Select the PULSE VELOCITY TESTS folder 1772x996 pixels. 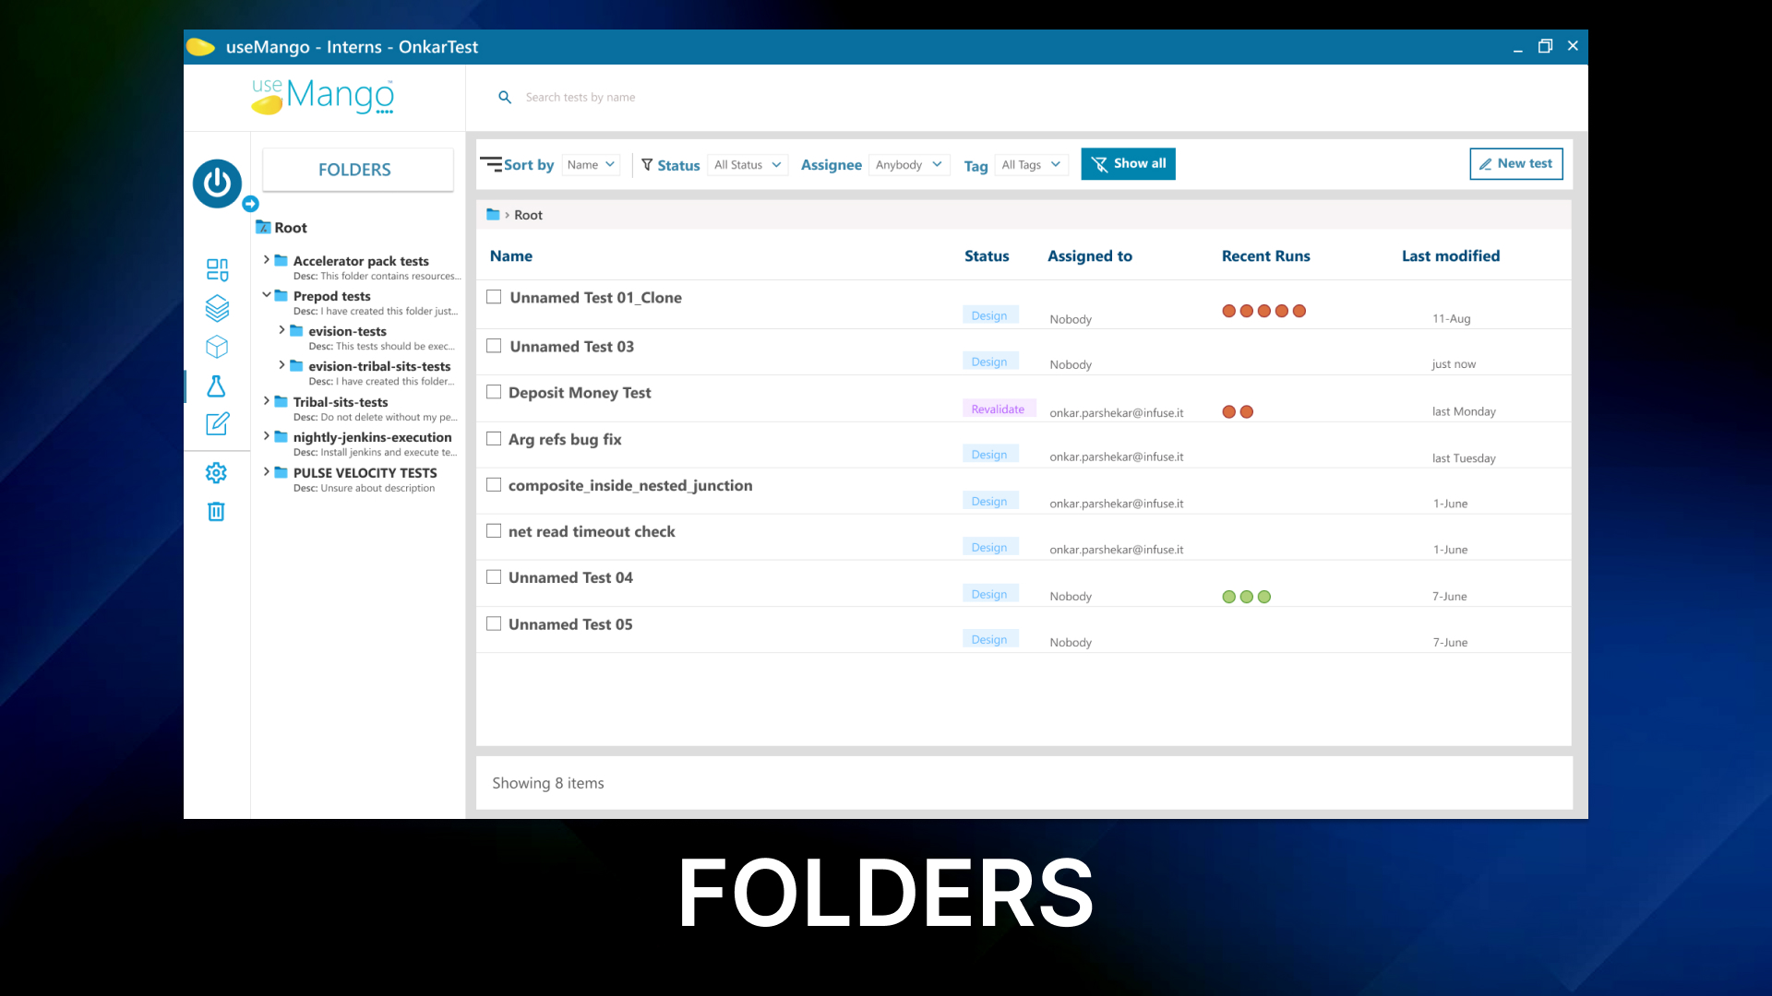[x=365, y=473]
